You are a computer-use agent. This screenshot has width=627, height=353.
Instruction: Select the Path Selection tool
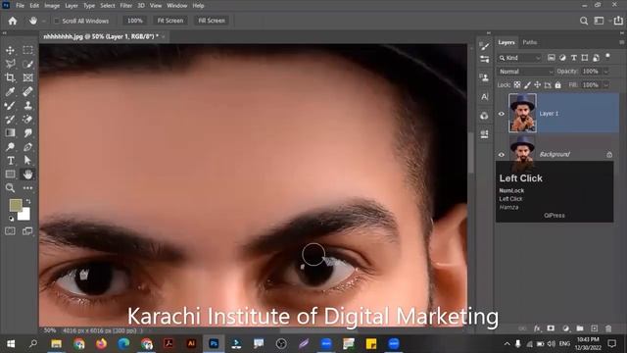(x=27, y=161)
